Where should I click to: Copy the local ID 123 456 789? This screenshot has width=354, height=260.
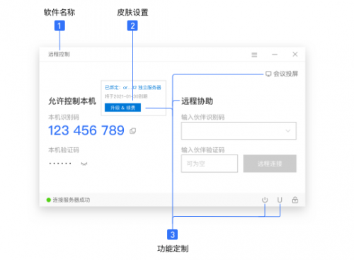point(133,131)
